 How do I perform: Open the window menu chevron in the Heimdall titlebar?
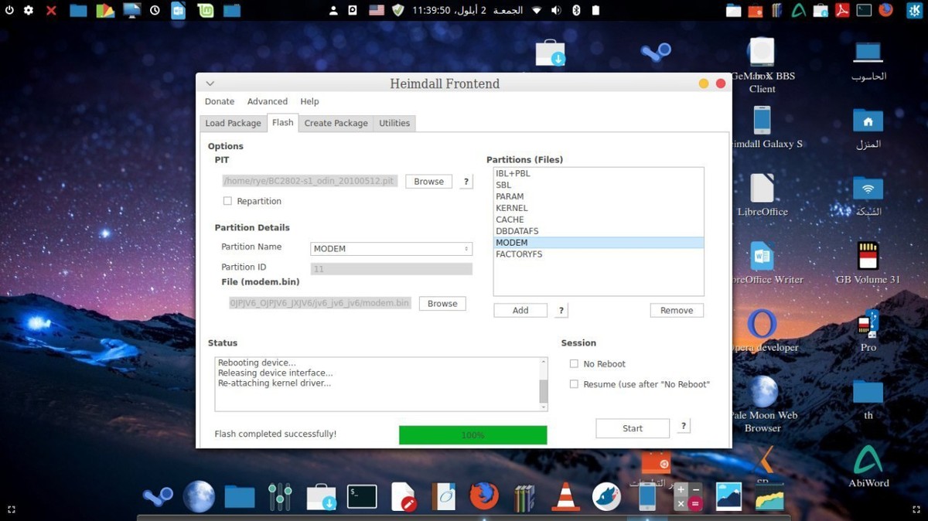tap(210, 83)
